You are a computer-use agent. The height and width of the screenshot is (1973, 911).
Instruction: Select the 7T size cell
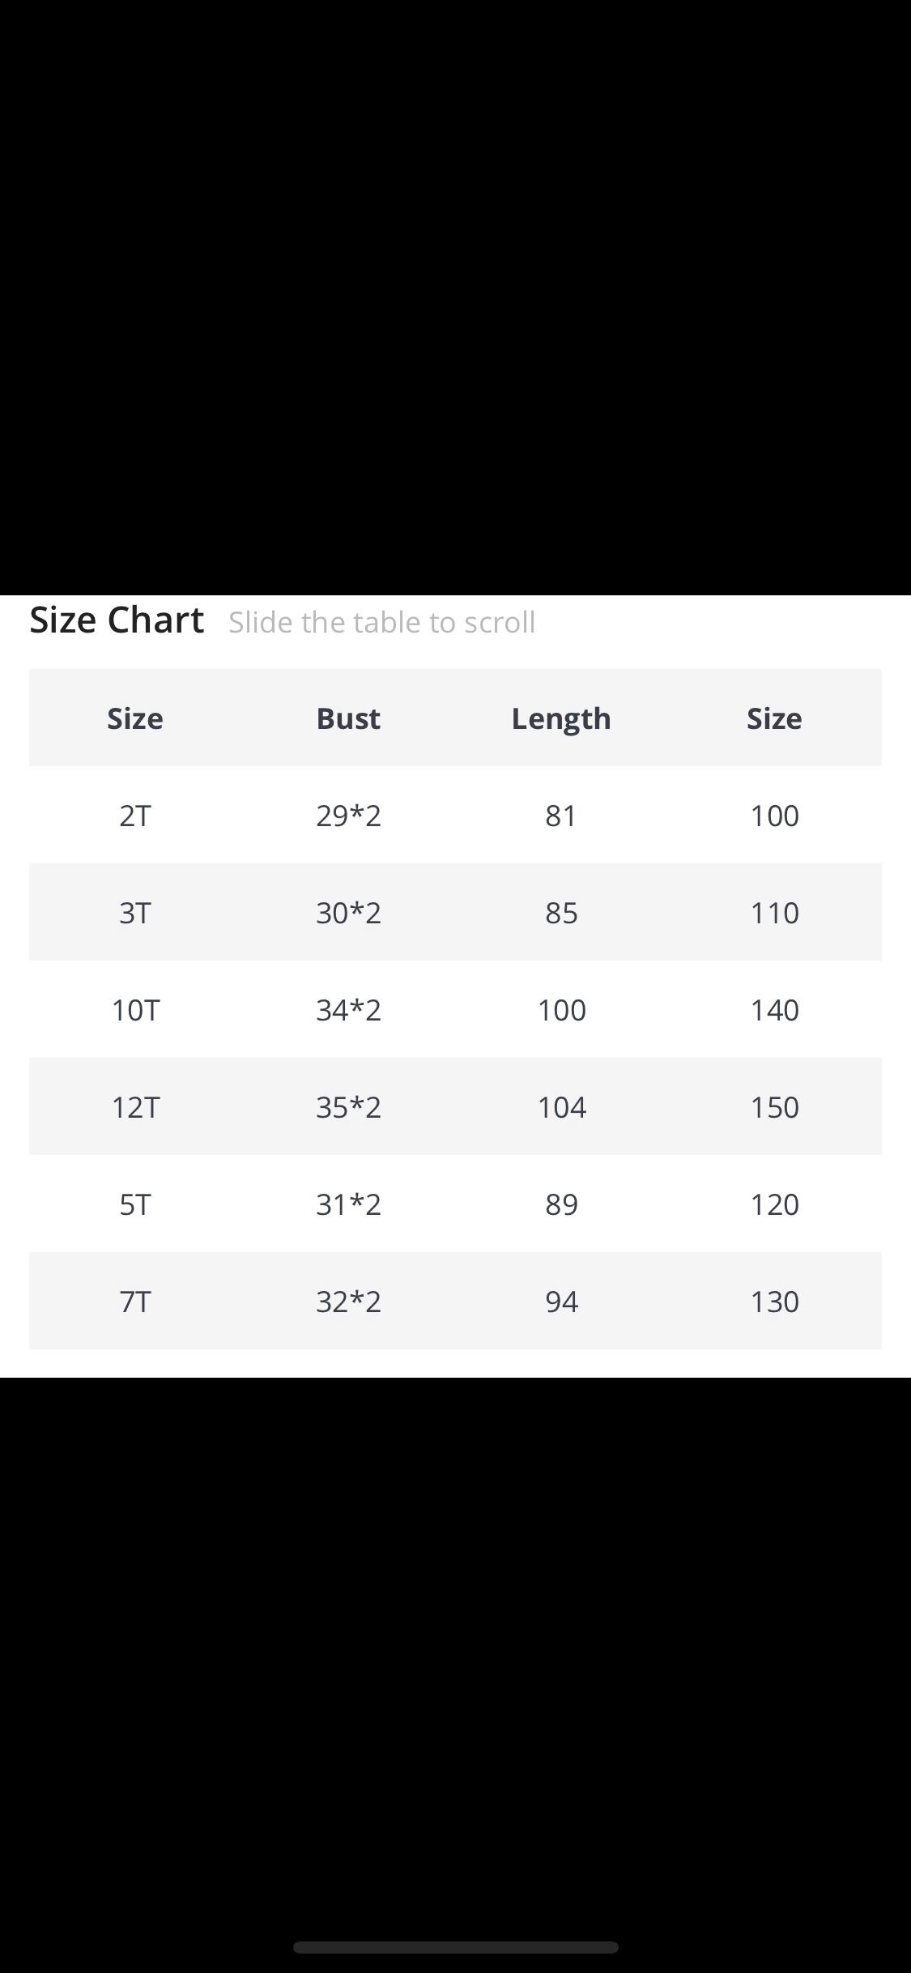coord(135,1302)
